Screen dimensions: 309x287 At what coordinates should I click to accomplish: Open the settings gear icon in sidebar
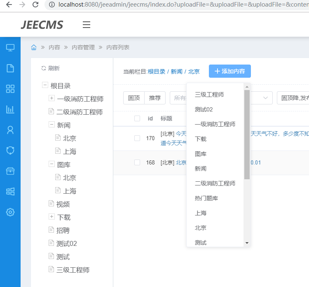(10, 212)
